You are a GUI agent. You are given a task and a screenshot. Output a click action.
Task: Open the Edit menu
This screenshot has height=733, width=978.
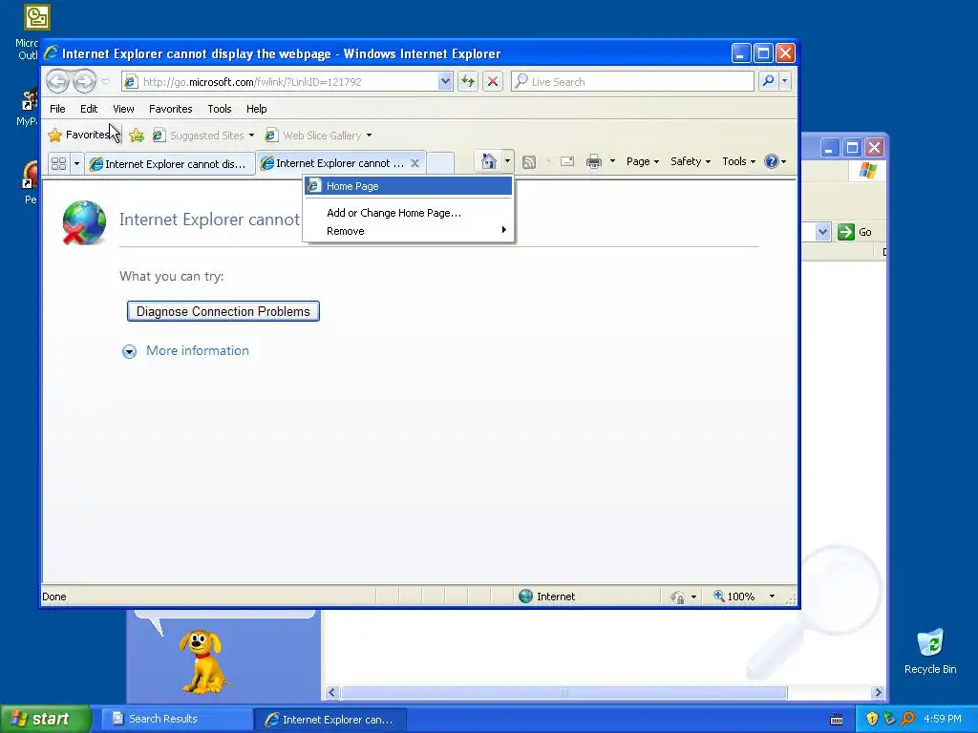point(89,109)
